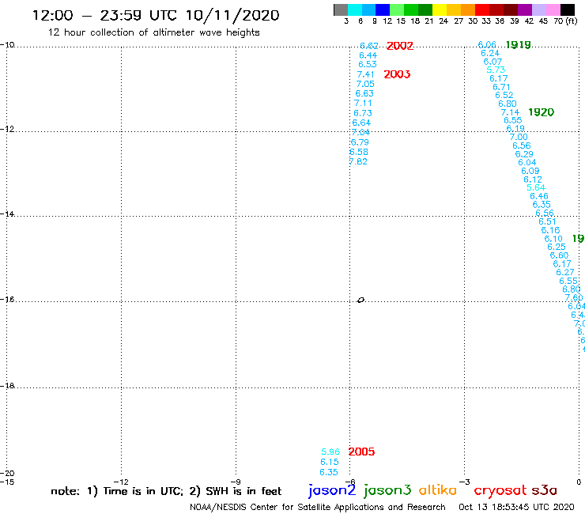The height and width of the screenshot is (514, 585).
Task: Click the wave height value 6.27
Action: 565,273
